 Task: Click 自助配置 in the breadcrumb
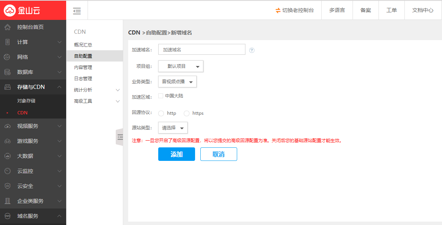coord(156,33)
